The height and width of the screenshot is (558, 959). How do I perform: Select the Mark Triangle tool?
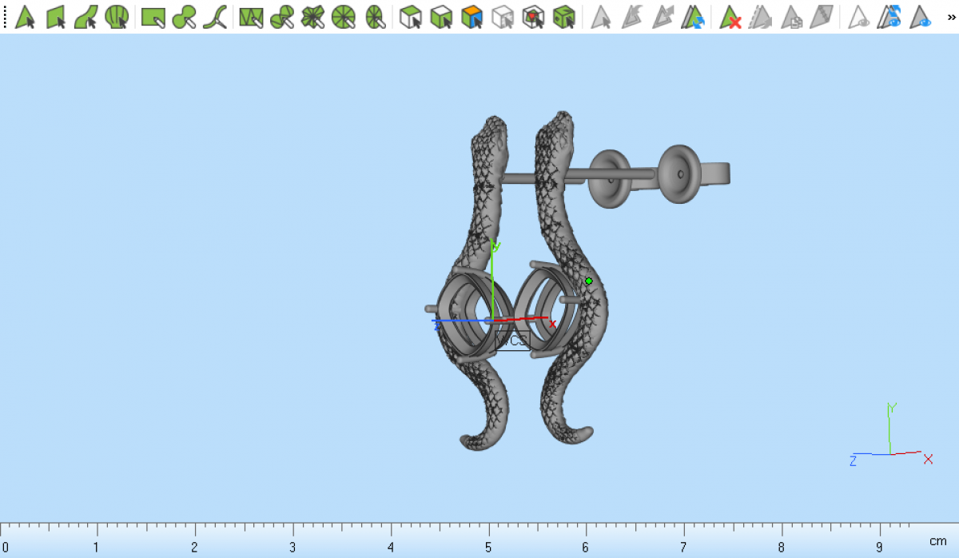pos(25,17)
